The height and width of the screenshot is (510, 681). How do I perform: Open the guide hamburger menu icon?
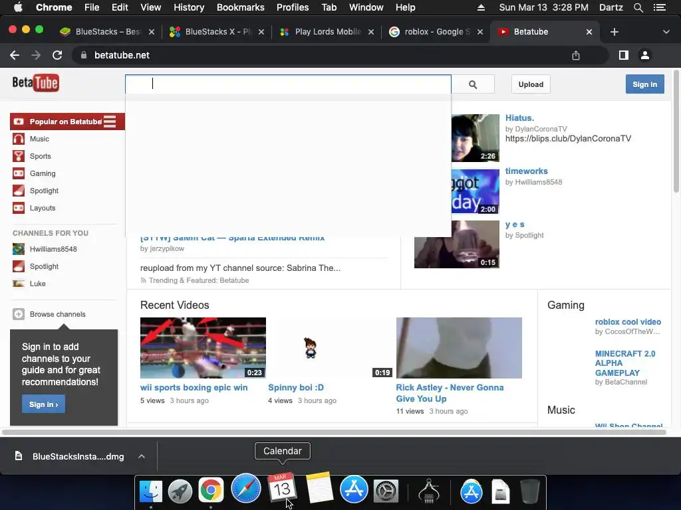click(x=110, y=122)
